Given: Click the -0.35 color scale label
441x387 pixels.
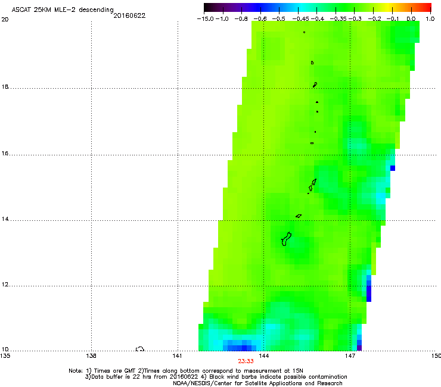Looking at the screenshot, I should (338, 19).
